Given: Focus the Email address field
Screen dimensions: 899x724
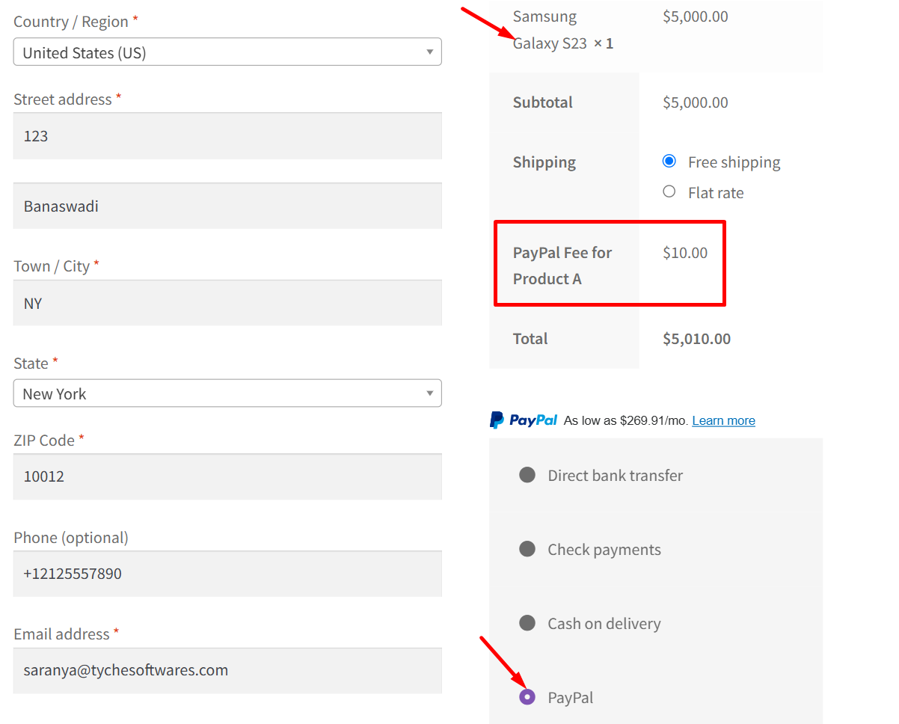Looking at the screenshot, I should point(227,670).
